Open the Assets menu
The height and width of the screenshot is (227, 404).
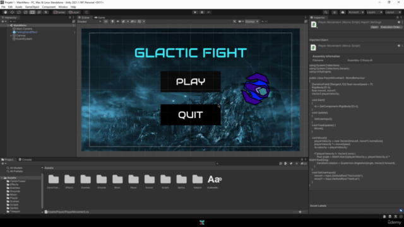pos(19,7)
